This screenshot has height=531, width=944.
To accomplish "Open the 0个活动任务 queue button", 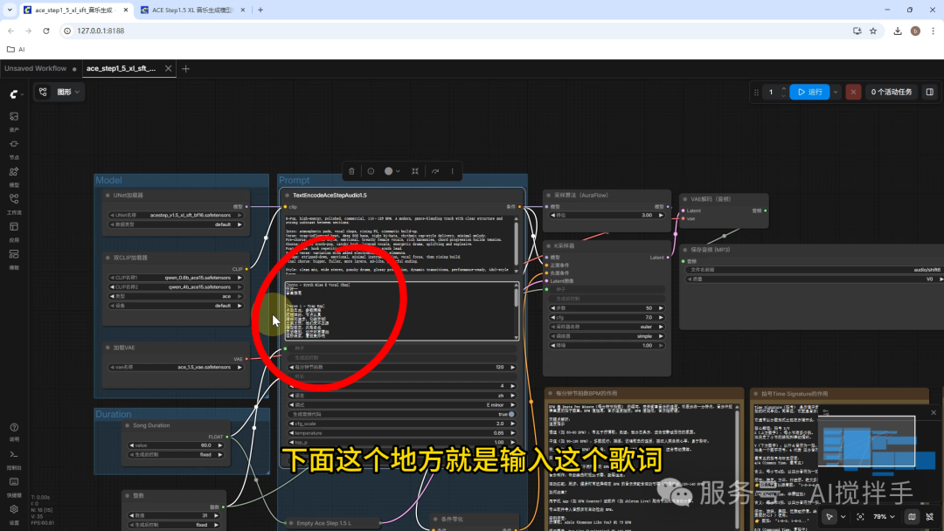I will 891,92.
